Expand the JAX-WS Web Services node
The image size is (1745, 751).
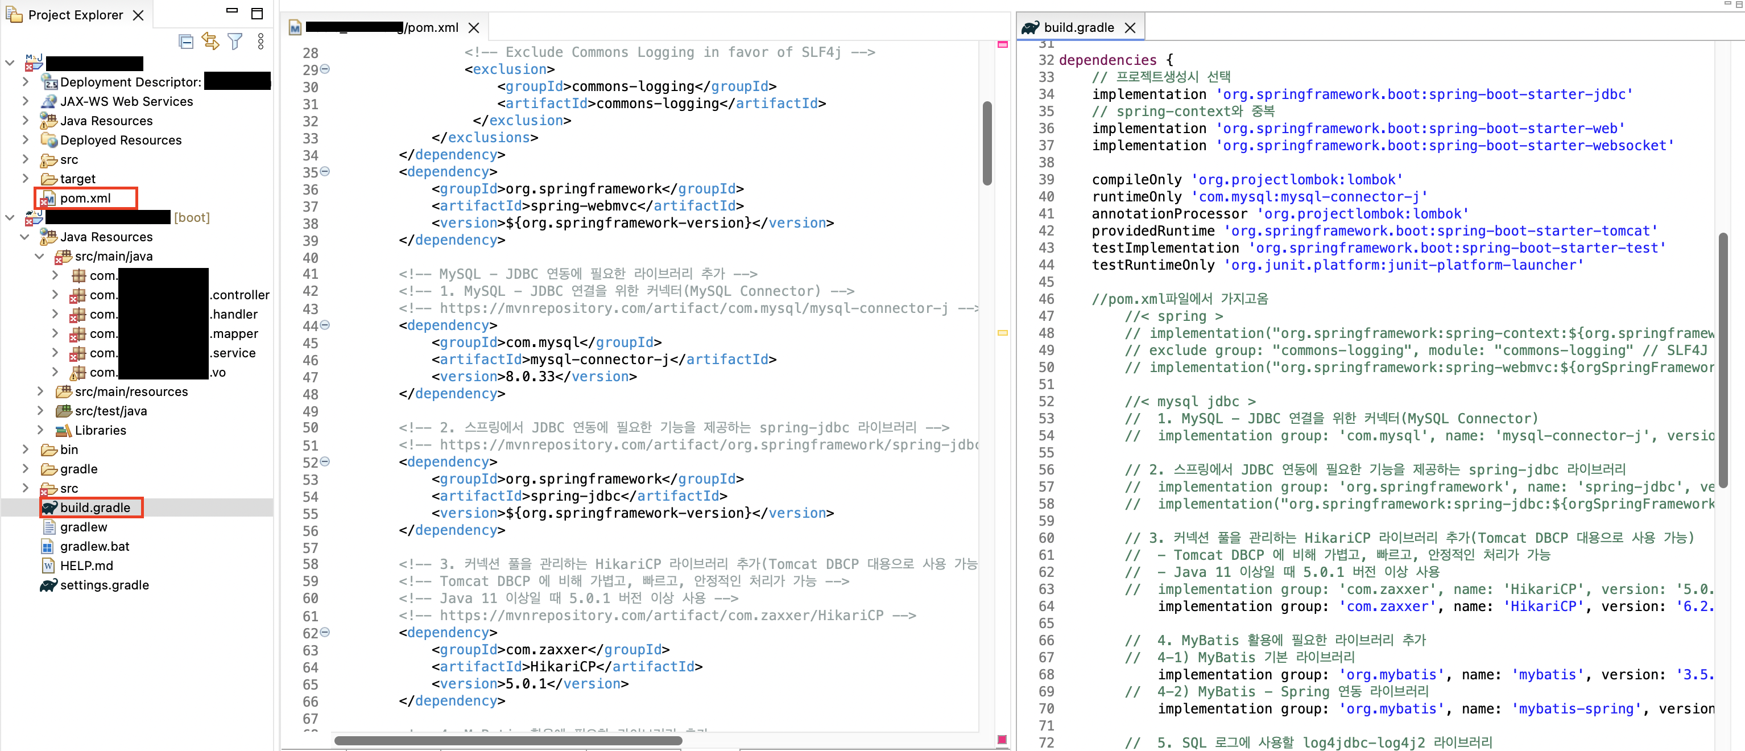tap(26, 101)
